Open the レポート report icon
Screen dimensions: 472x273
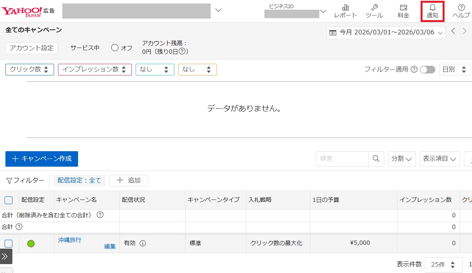345,11
